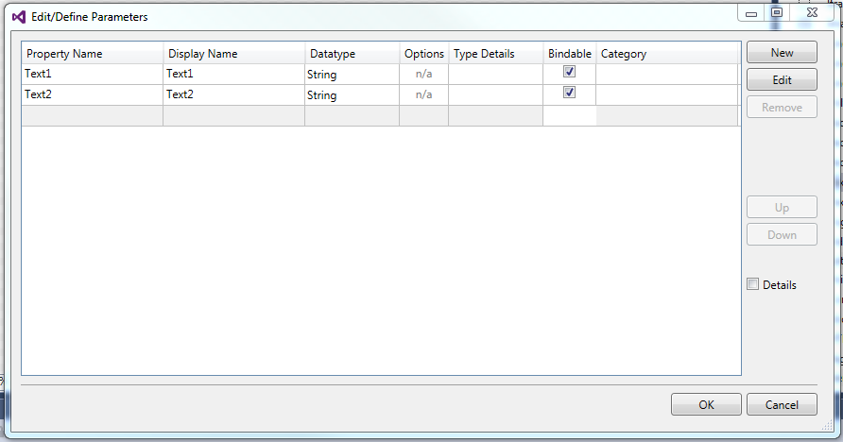This screenshot has height=442, width=843.
Task: Click the Datatype column header
Action: [353, 54]
